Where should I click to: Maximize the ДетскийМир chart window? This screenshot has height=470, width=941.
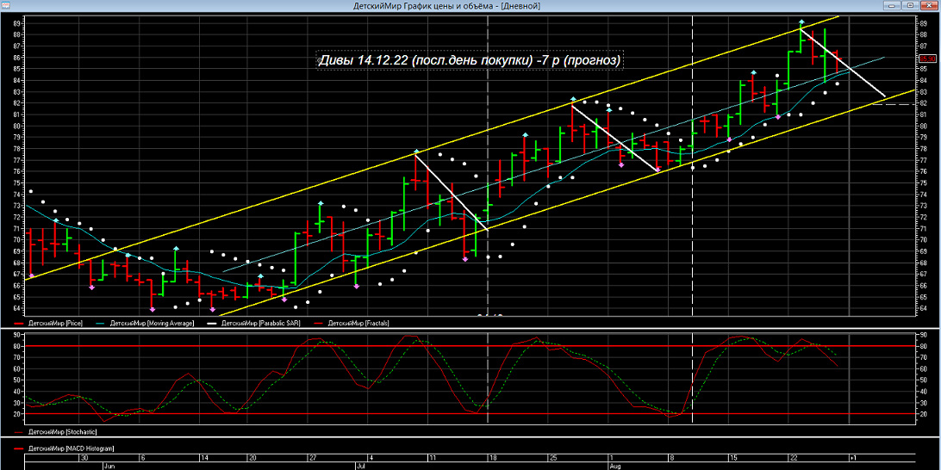pyautogui.click(x=910, y=5)
